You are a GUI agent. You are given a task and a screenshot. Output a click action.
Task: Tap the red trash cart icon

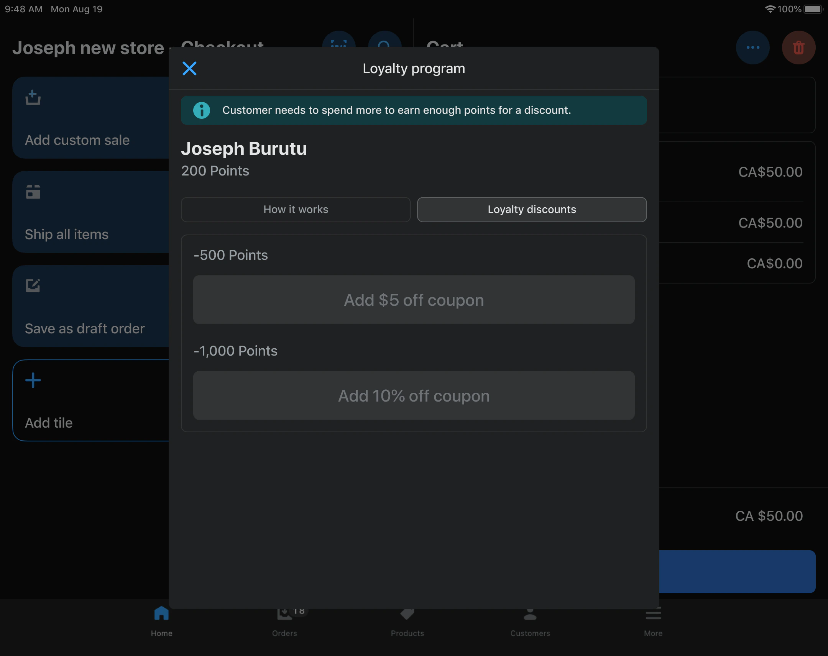[798, 48]
